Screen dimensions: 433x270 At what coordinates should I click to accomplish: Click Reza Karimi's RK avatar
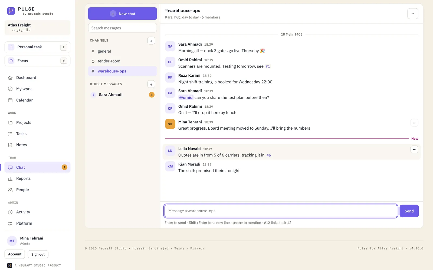(170, 77)
